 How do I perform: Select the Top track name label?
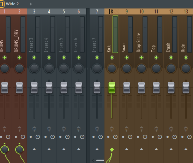(153, 48)
